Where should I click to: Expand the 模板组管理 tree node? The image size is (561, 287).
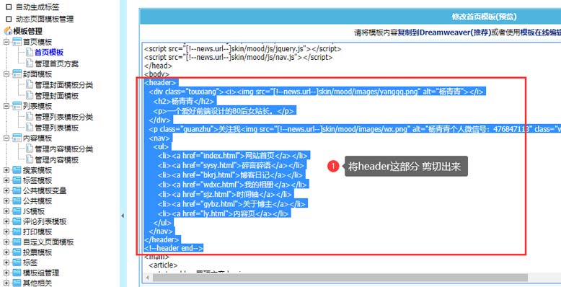tap(6, 273)
